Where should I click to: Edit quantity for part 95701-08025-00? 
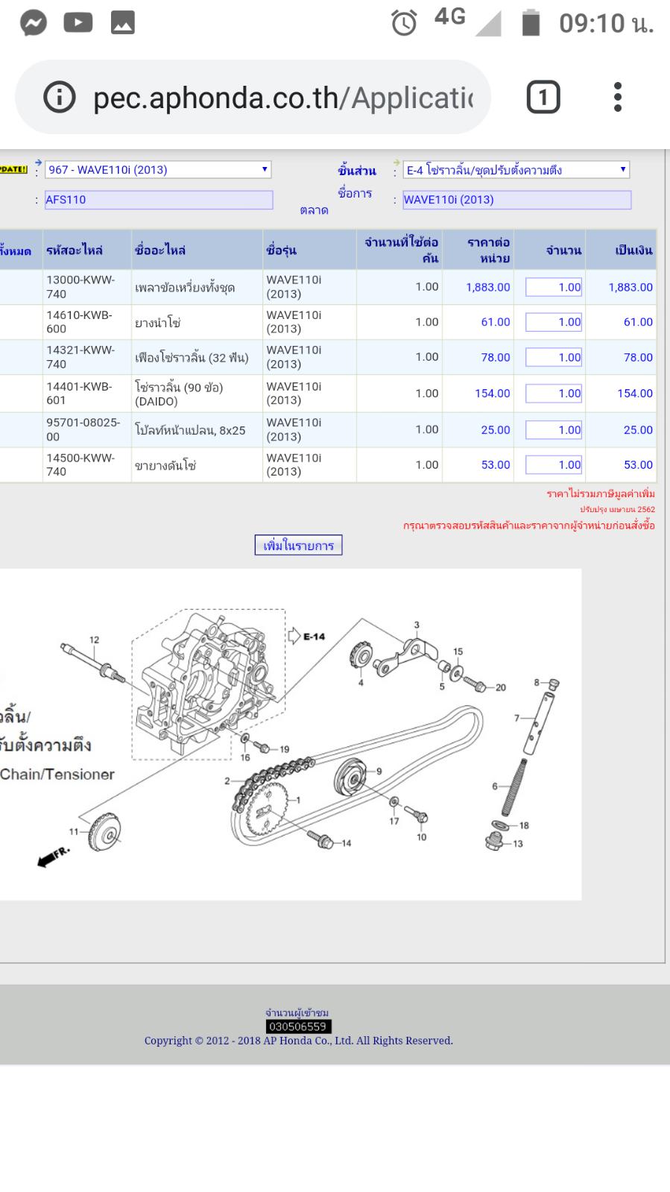[x=554, y=429]
